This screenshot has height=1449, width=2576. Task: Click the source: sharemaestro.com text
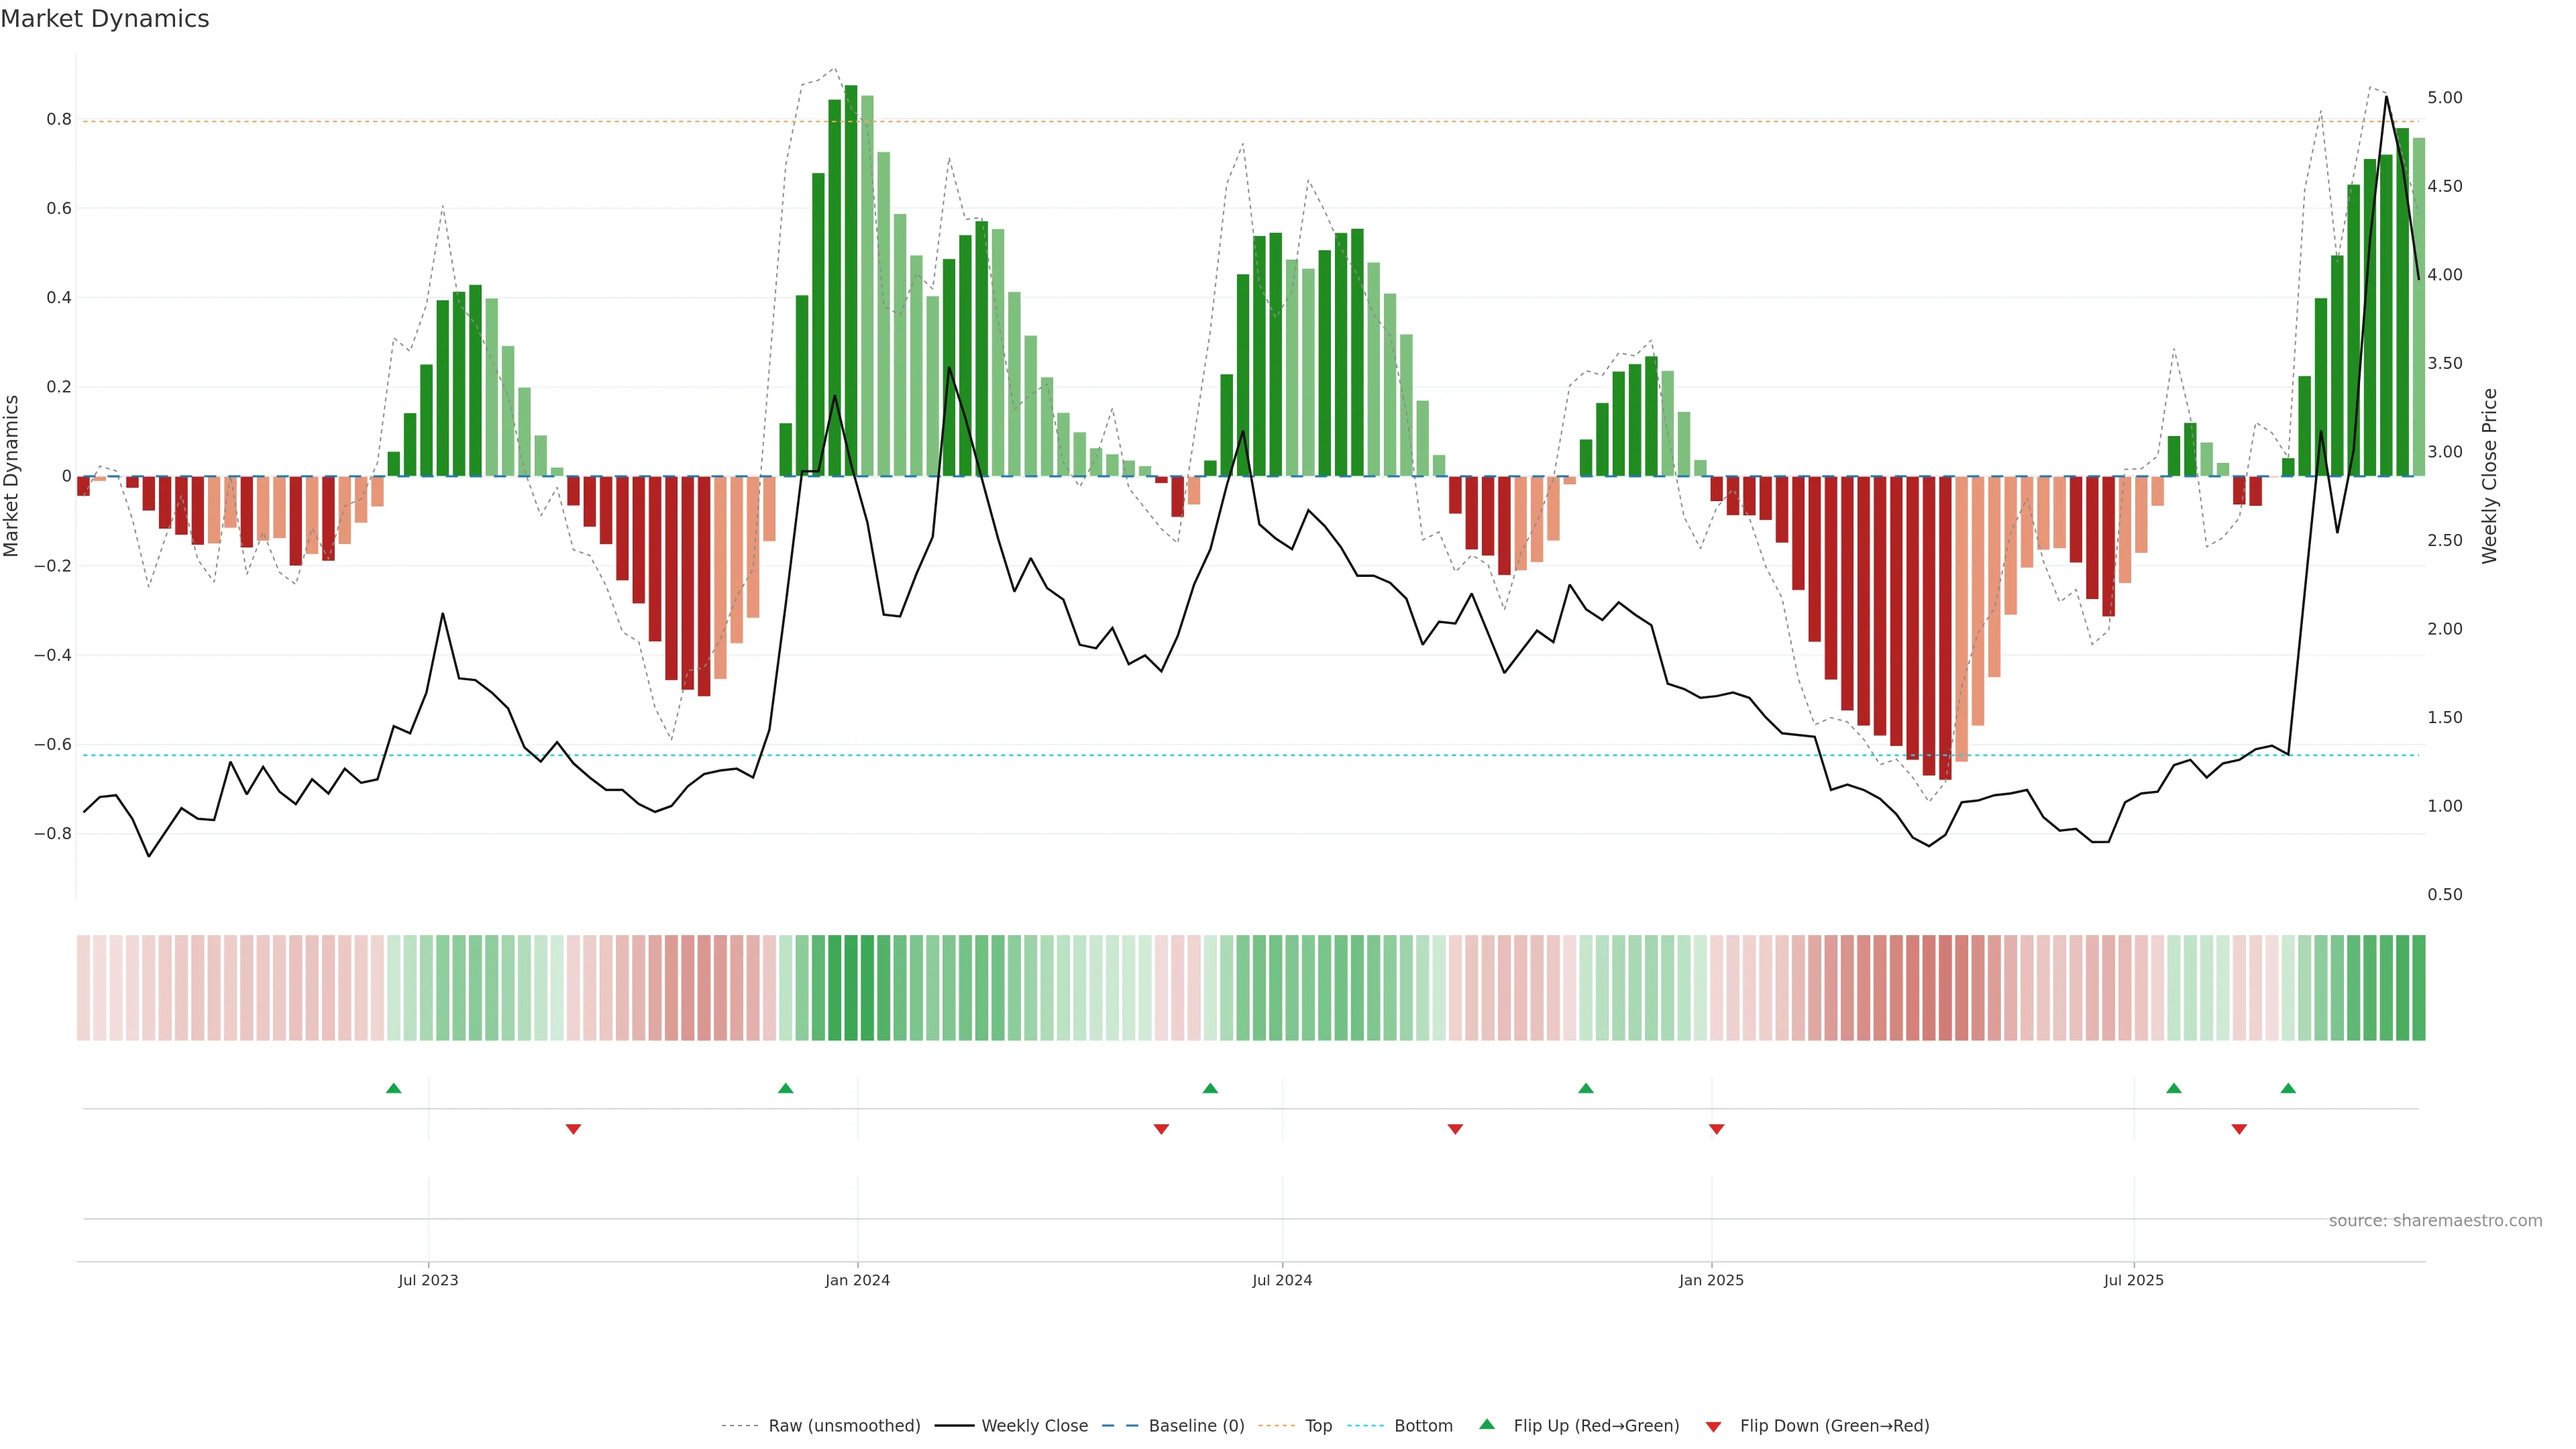tap(2435, 1221)
